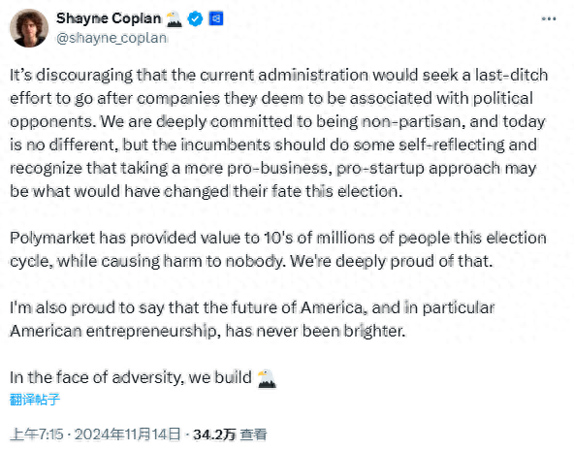Click the 2024年11月14日 post date
Viewport: 574px width, 450px height.
128,434
